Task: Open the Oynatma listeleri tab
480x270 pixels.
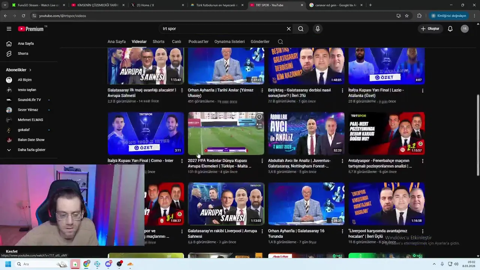Action: pyautogui.click(x=229, y=42)
